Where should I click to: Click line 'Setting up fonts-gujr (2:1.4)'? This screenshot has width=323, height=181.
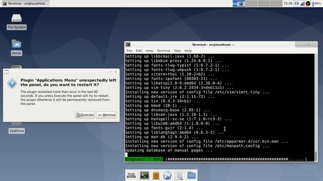click(164, 128)
